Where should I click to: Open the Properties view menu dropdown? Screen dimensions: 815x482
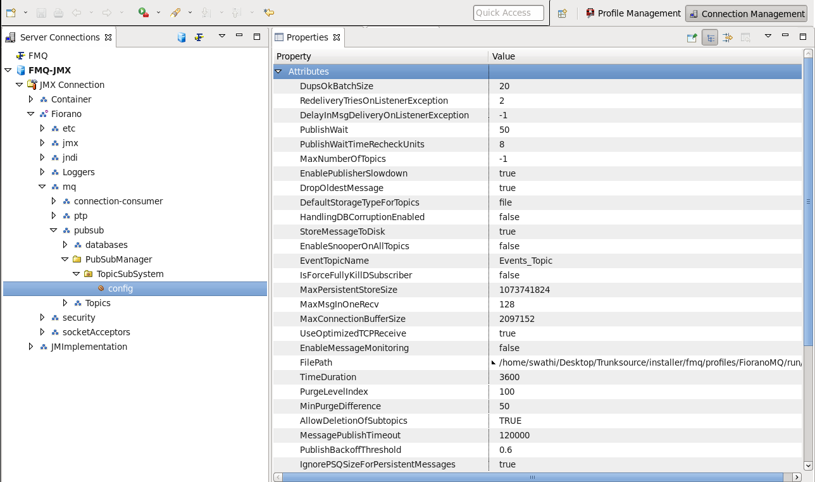pos(768,37)
